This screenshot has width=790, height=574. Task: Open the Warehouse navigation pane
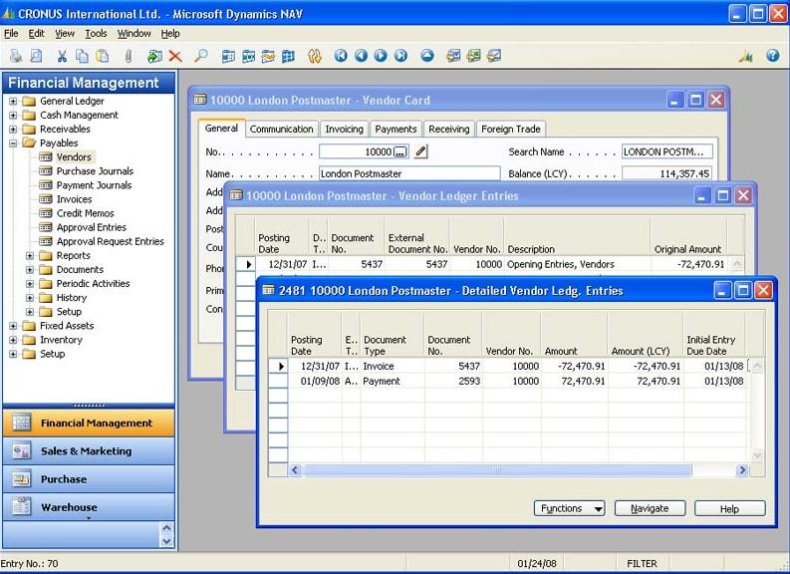pyautogui.click(x=89, y=507)
